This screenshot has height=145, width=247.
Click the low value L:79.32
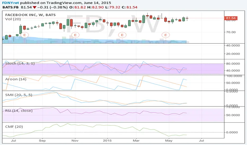(x=112, y=7)
